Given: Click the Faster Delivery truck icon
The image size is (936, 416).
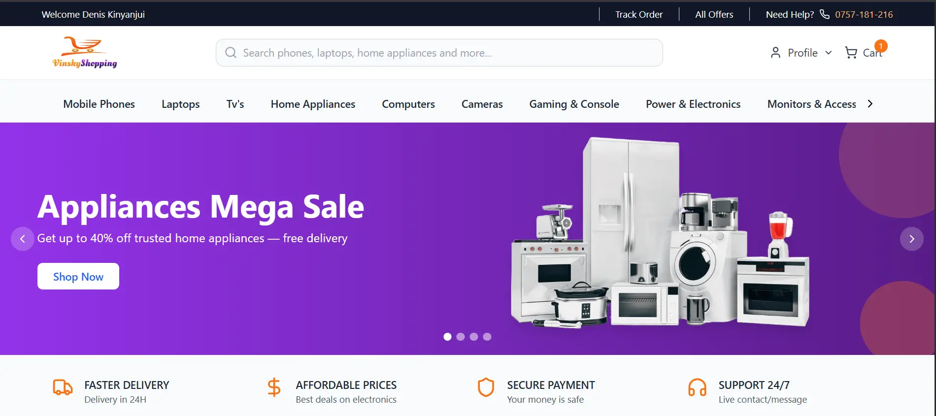Looking at the screenshot, I should [x=63, y=387].
